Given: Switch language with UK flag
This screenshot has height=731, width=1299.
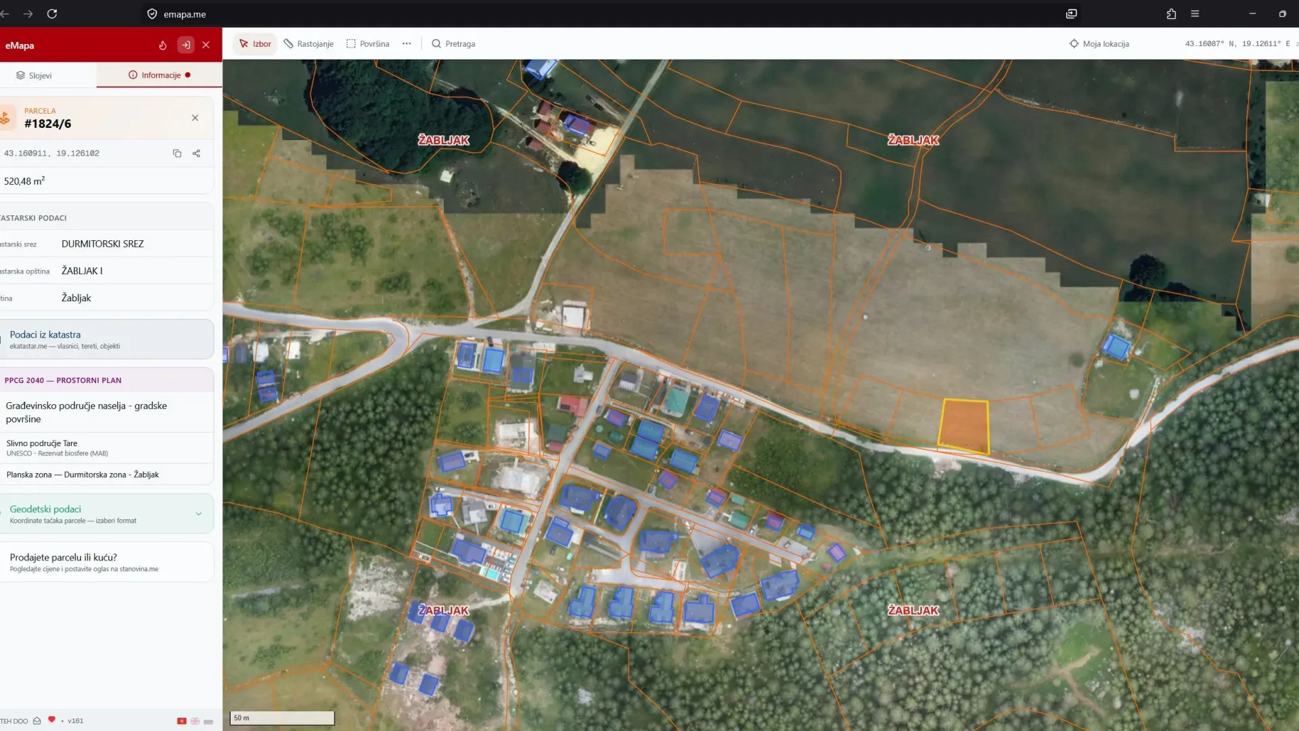Looking at the screenshot, I should pos(195,722).
